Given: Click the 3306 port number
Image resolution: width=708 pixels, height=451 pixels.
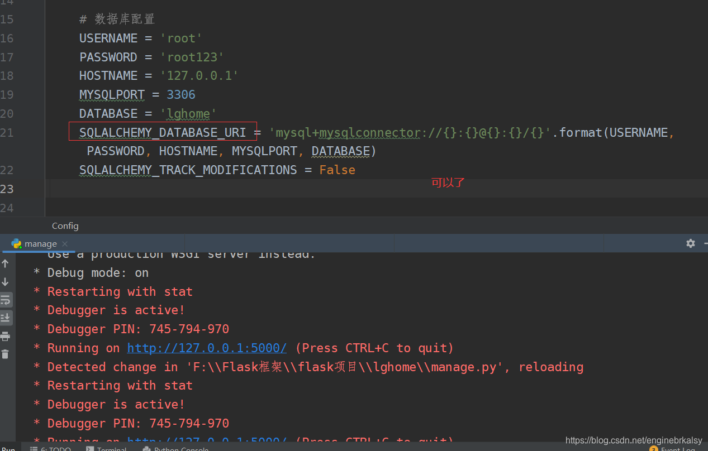Looking at the screenshot, I should tap(181, 94).
